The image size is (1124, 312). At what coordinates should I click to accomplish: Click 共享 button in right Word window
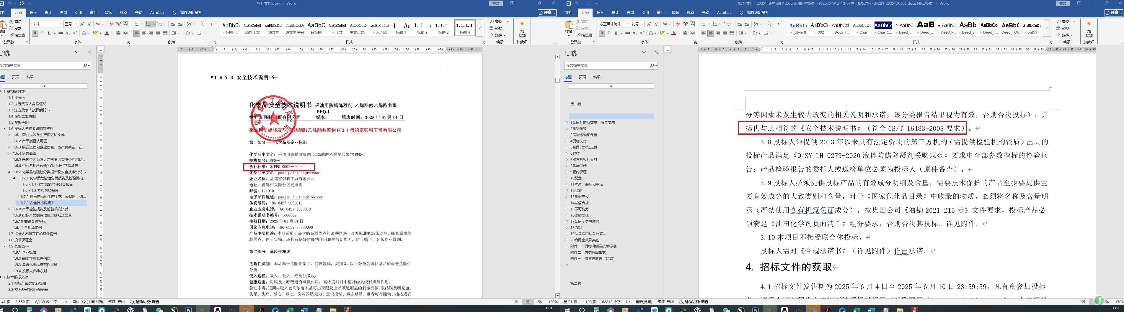[1114, 13]
